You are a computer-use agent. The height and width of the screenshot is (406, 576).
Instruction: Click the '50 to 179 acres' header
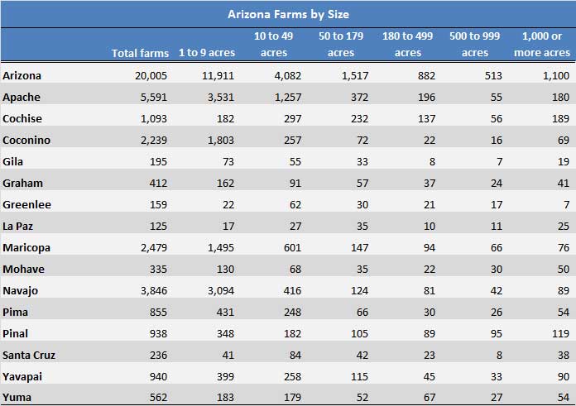[341, 45]
